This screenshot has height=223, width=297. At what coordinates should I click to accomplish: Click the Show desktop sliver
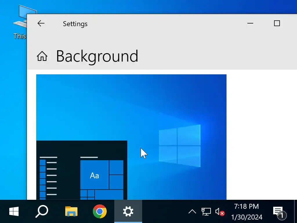(x=296, y=211)
